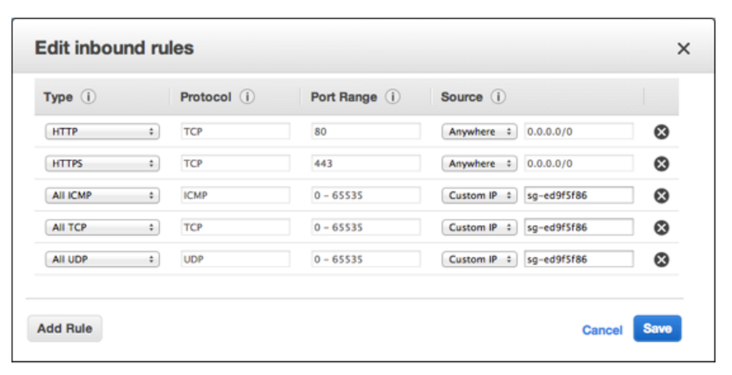The height and width of the screenshot is (375, 732).
Task: Click info icon next to Type header
Action: 89,97
